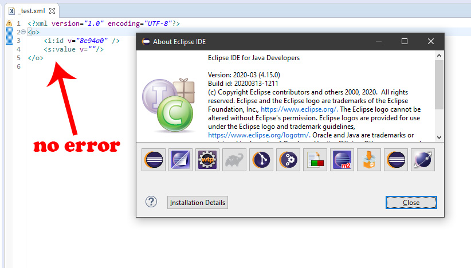Click the <s:value tag on line 4
The width and height of the screenshot is (471, 268).
tap(60, 49)
